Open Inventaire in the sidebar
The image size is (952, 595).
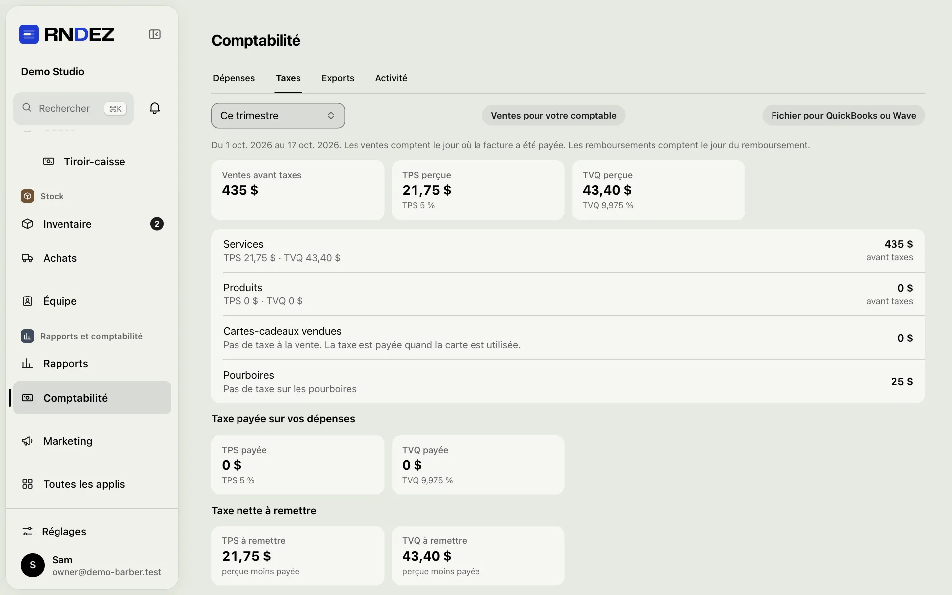click(x=92, y=224)
